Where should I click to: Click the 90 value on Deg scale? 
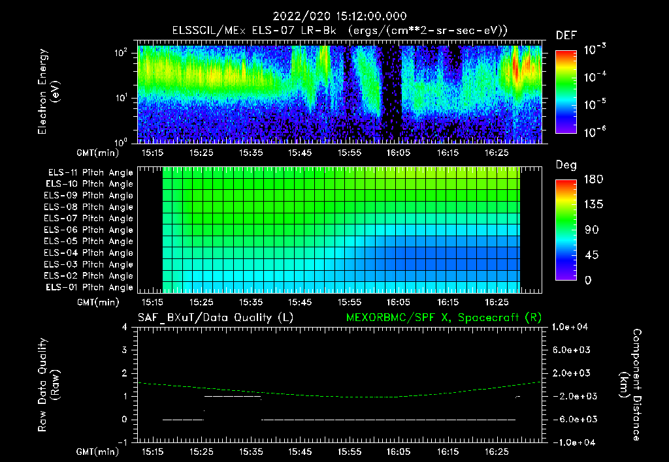pos(591,230)
